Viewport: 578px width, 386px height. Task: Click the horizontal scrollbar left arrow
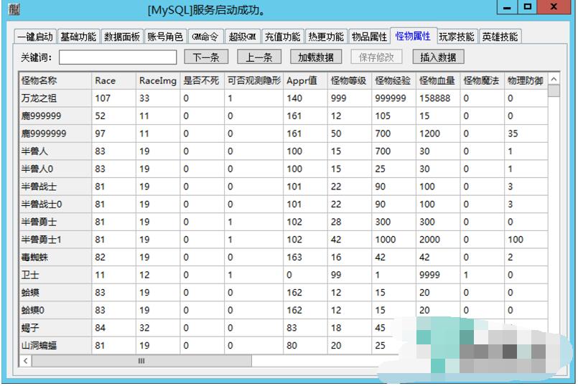point(27,361)
